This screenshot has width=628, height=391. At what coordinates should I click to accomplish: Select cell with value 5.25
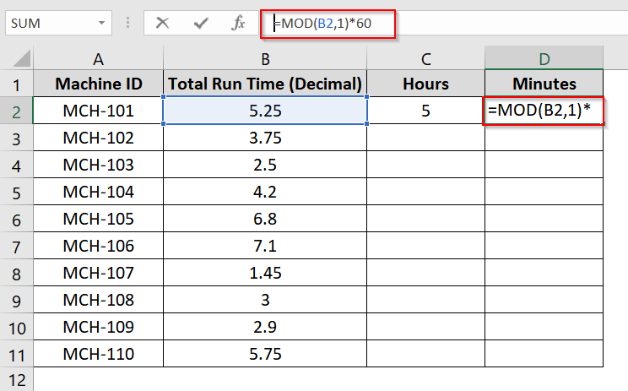[265, 111]
